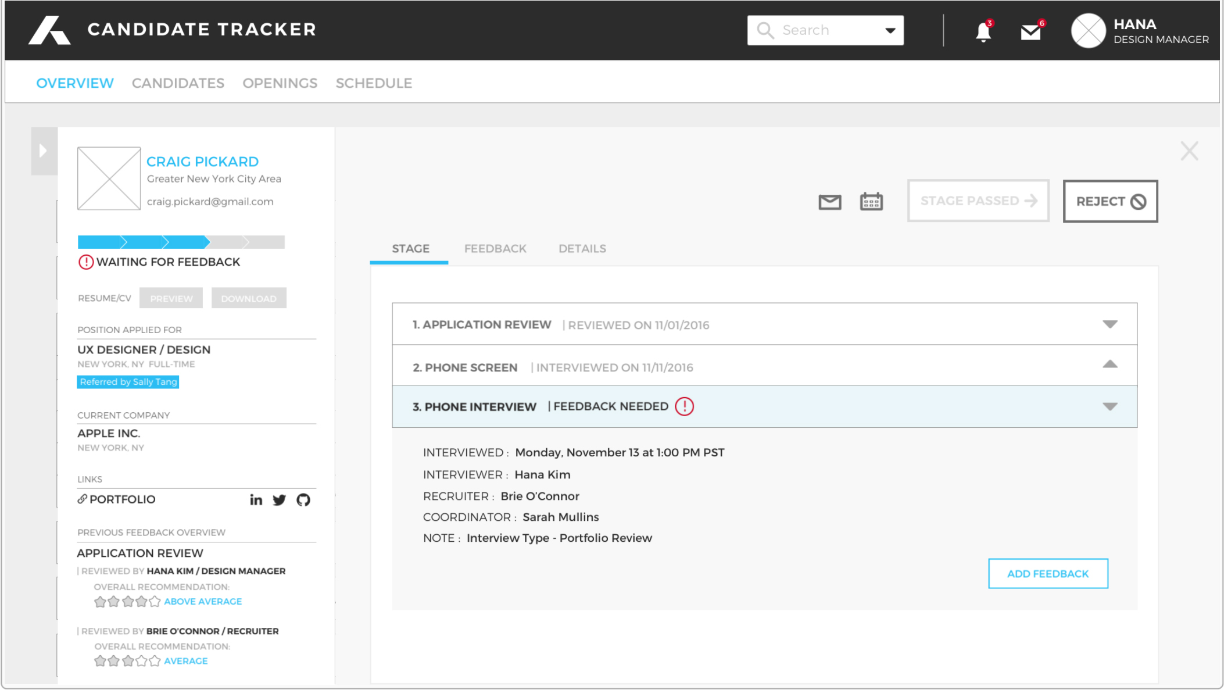
Task: Open the Schedule tab
Action: tap(374, 83)
